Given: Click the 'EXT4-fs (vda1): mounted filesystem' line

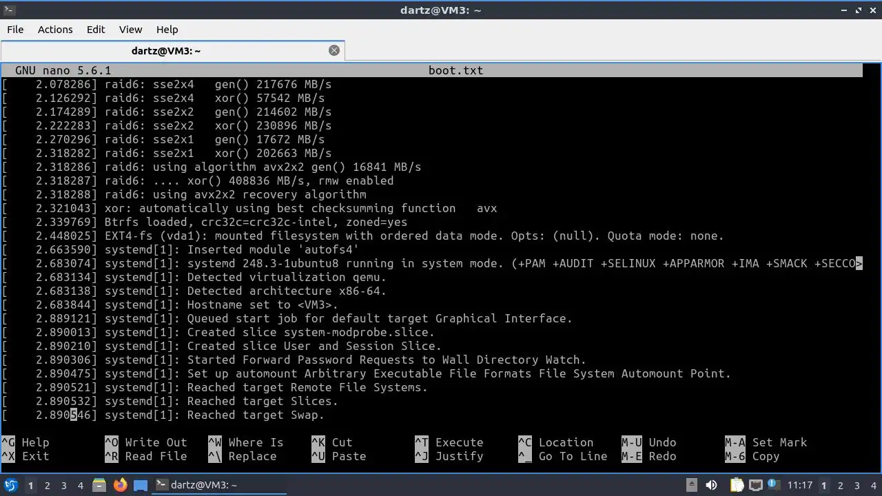Looking at the screenshot, I should [363, 236].
